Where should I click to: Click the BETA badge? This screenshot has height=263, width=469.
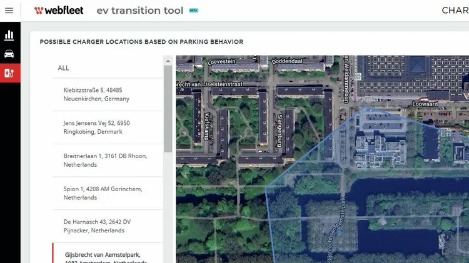193,11
